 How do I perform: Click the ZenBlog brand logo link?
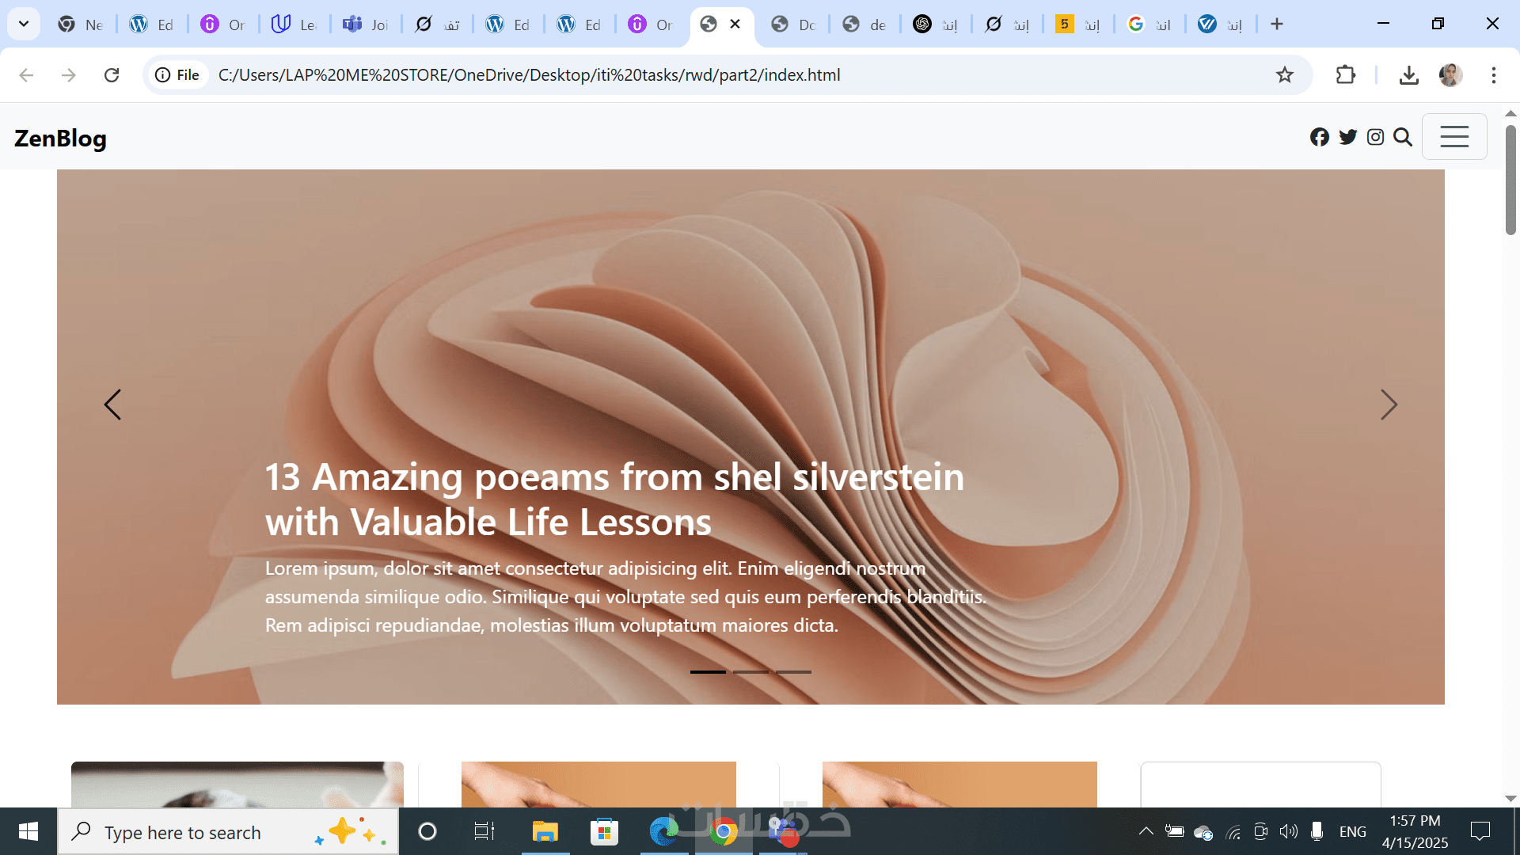(60, 138)
